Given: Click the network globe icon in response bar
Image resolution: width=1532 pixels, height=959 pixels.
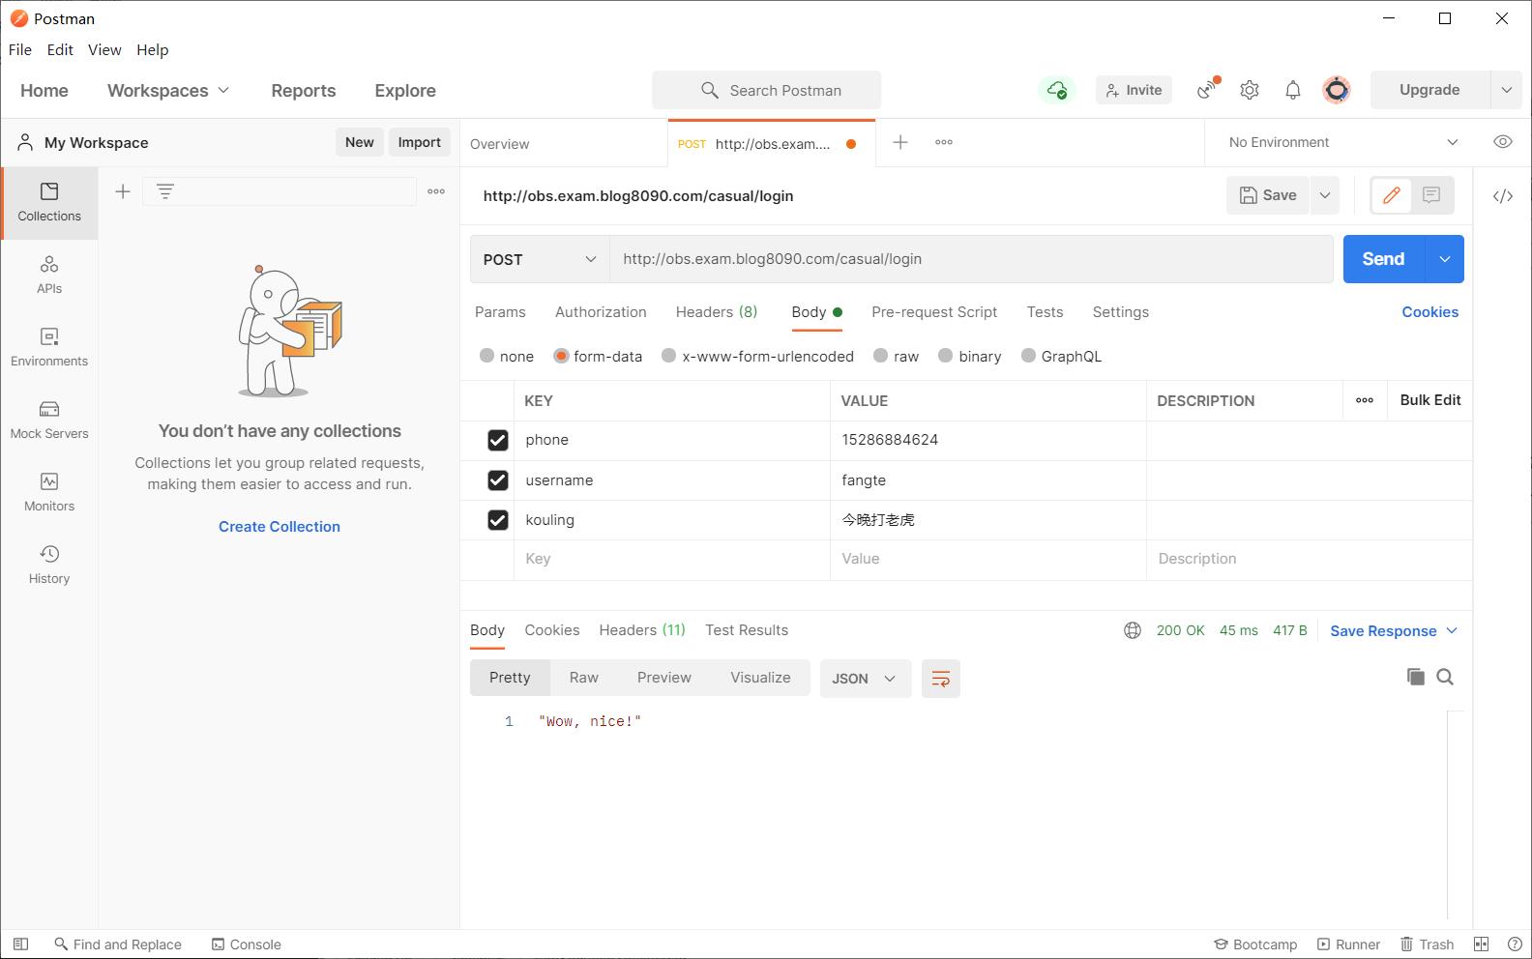Looking at the screenshot, I should [1133, 630].
